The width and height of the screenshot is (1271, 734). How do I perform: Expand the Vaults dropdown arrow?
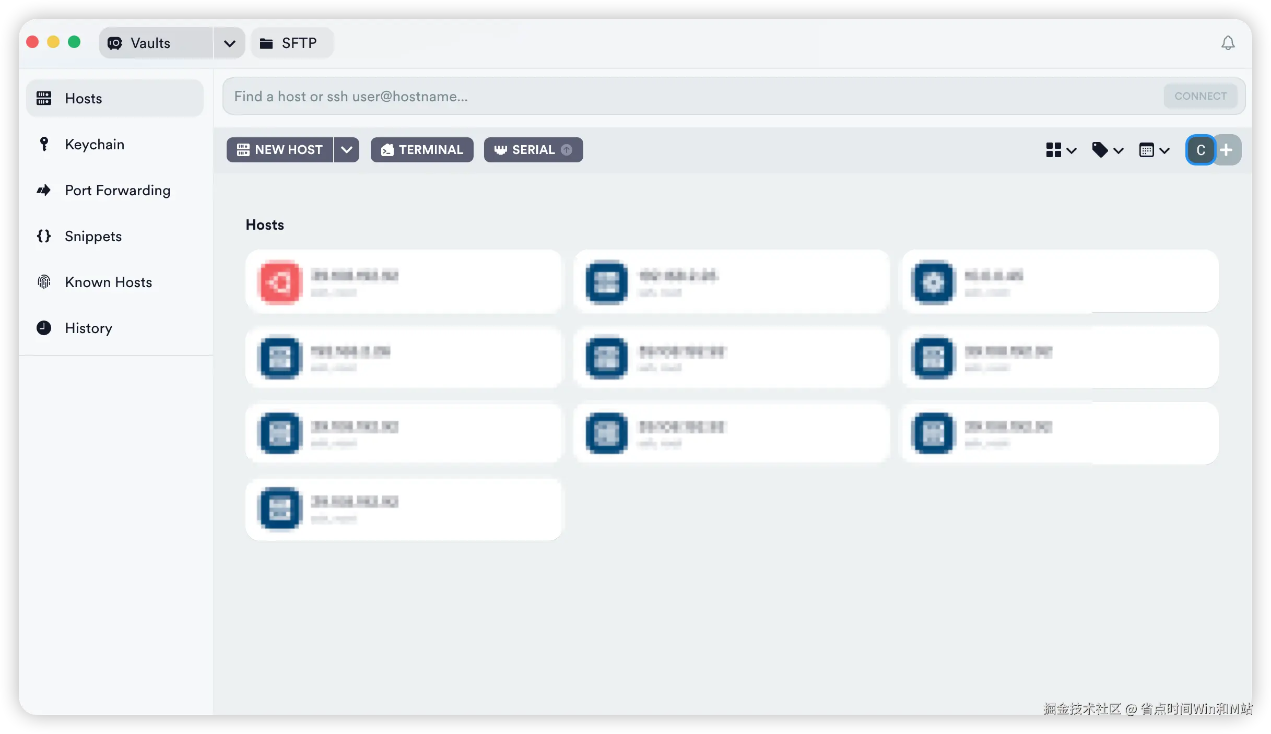[x=229, y=43]
